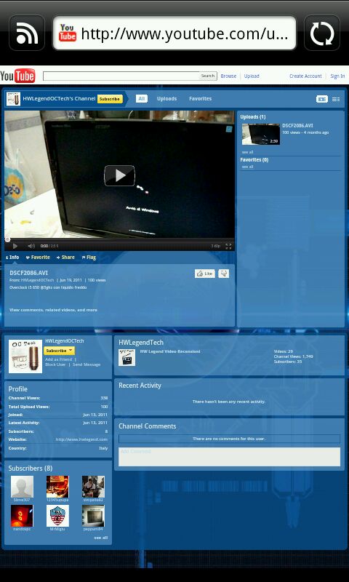Screen dimensions: 349x582
Task: Open the Favorite tab below the video
Action: click(38, 258)
